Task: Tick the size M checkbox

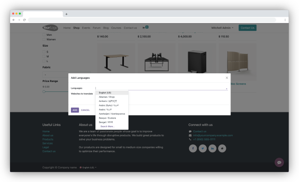Action: pyautogui.click(x=44, y=56)
